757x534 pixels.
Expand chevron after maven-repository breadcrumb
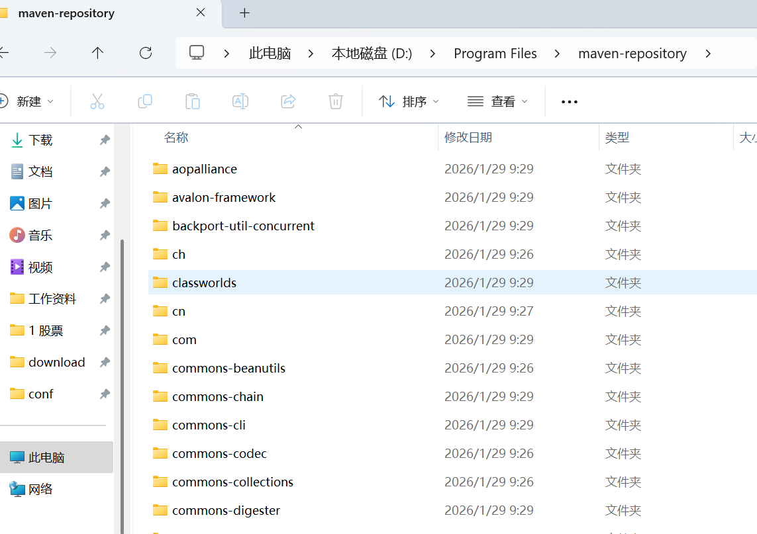[708, 54]
